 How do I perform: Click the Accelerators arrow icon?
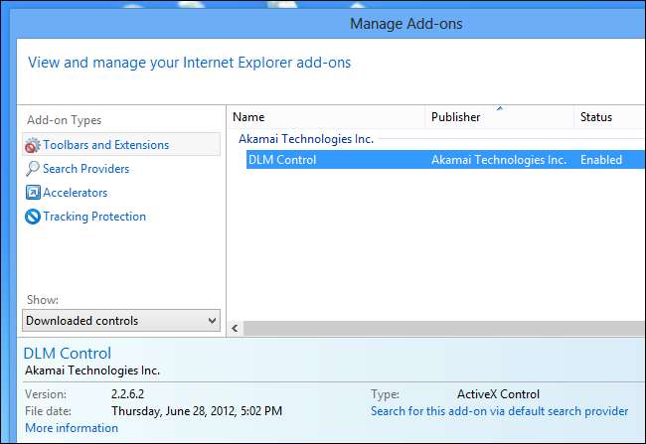[33, 193]
